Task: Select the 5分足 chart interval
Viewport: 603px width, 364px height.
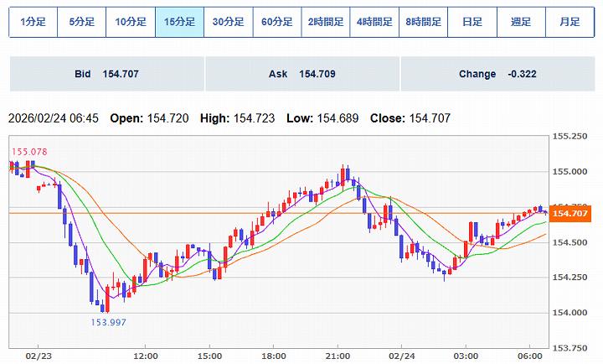Action: 81,23
